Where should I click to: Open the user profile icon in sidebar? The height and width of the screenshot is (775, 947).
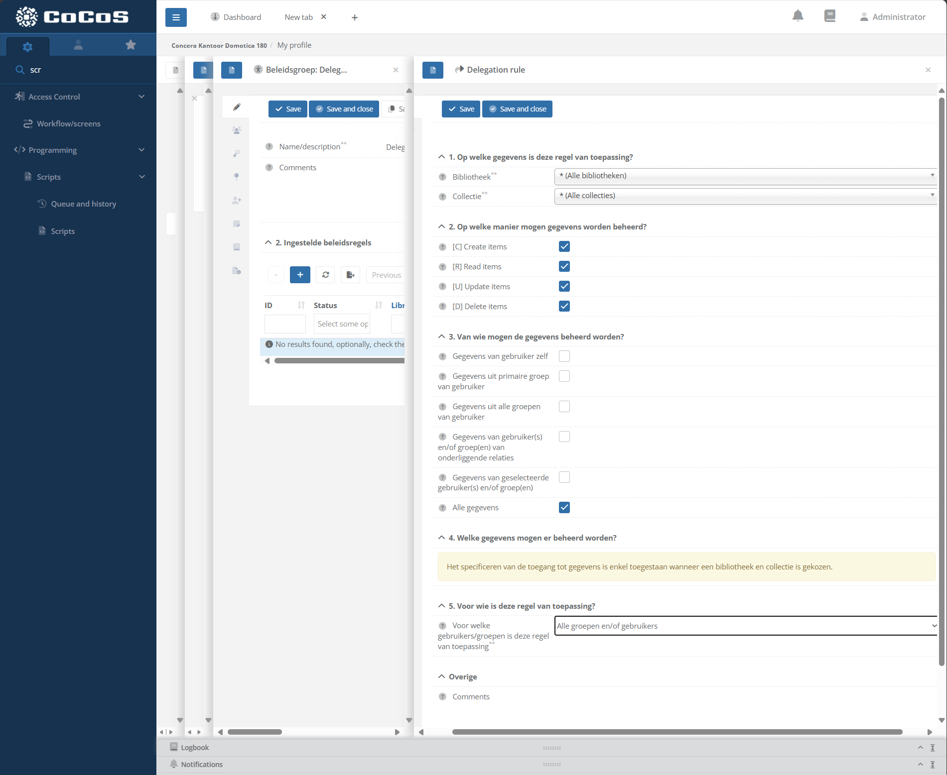pyautogui.click(x=78, y=45)
